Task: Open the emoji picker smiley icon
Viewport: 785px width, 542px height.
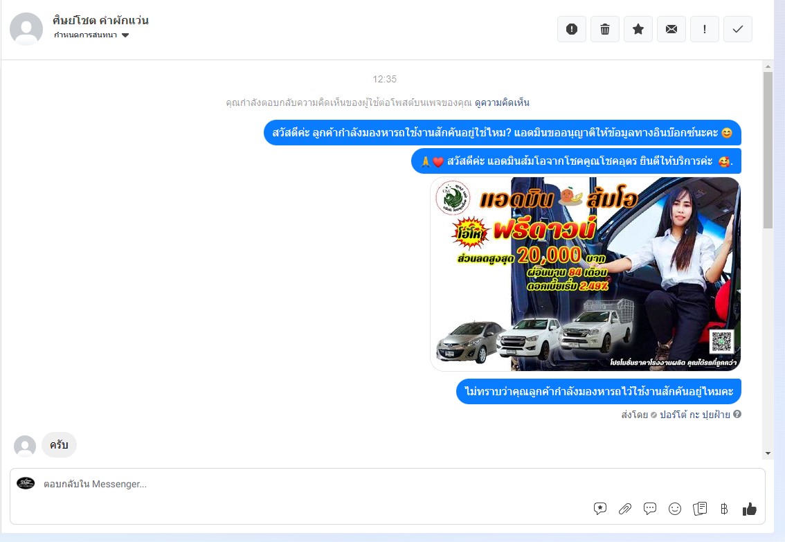Action: pyautogui.click(x=675, y=509)
